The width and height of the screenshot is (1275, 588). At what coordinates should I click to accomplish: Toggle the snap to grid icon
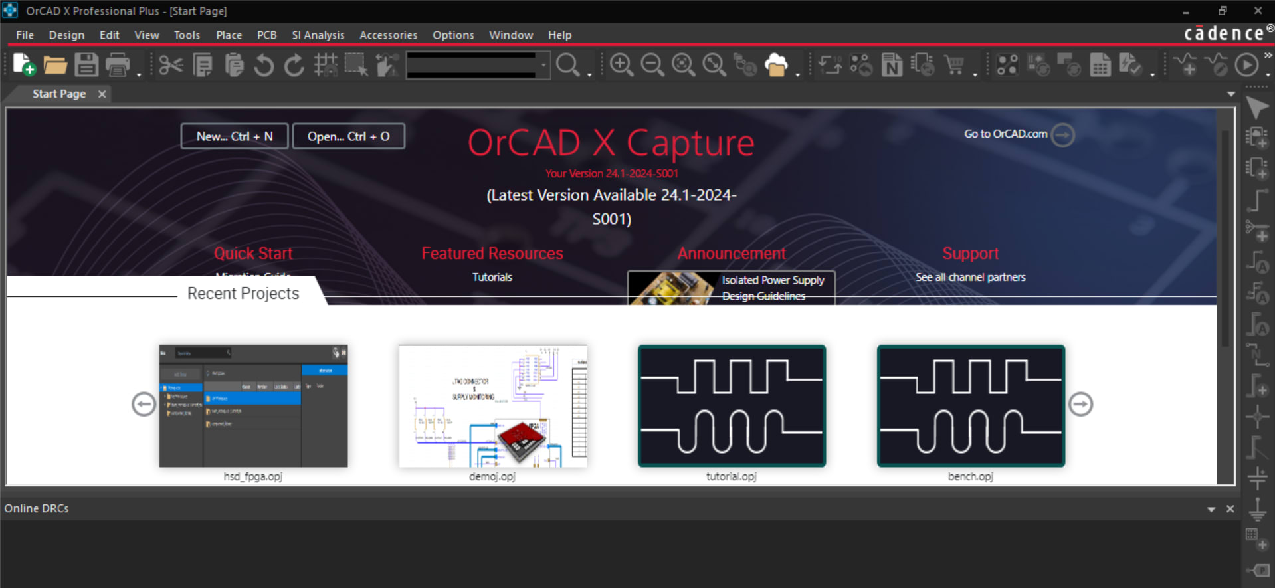click(326, 65)
